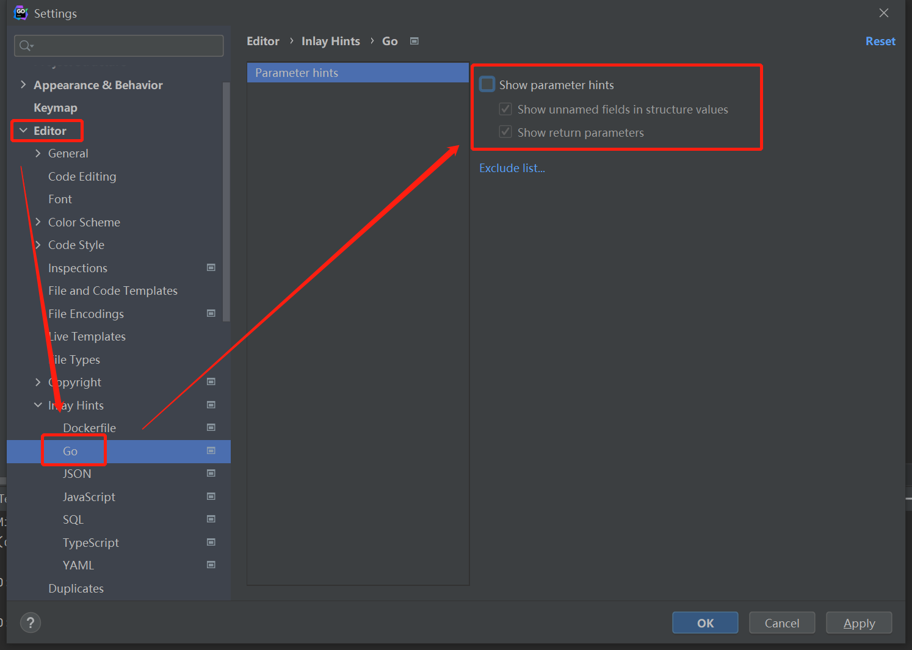
Task: Open the Duplicates settings page
Action: click(76, 588)
